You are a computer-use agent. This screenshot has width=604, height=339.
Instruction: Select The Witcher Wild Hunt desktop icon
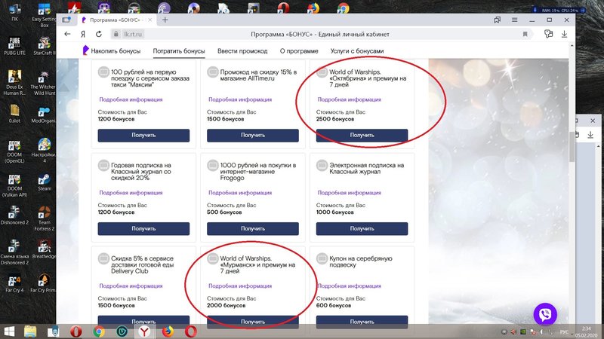[x=43, y=83]
